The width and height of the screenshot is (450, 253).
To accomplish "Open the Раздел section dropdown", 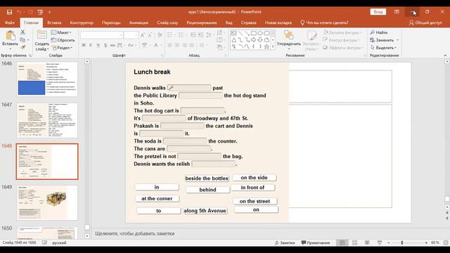I will (63, 48).
